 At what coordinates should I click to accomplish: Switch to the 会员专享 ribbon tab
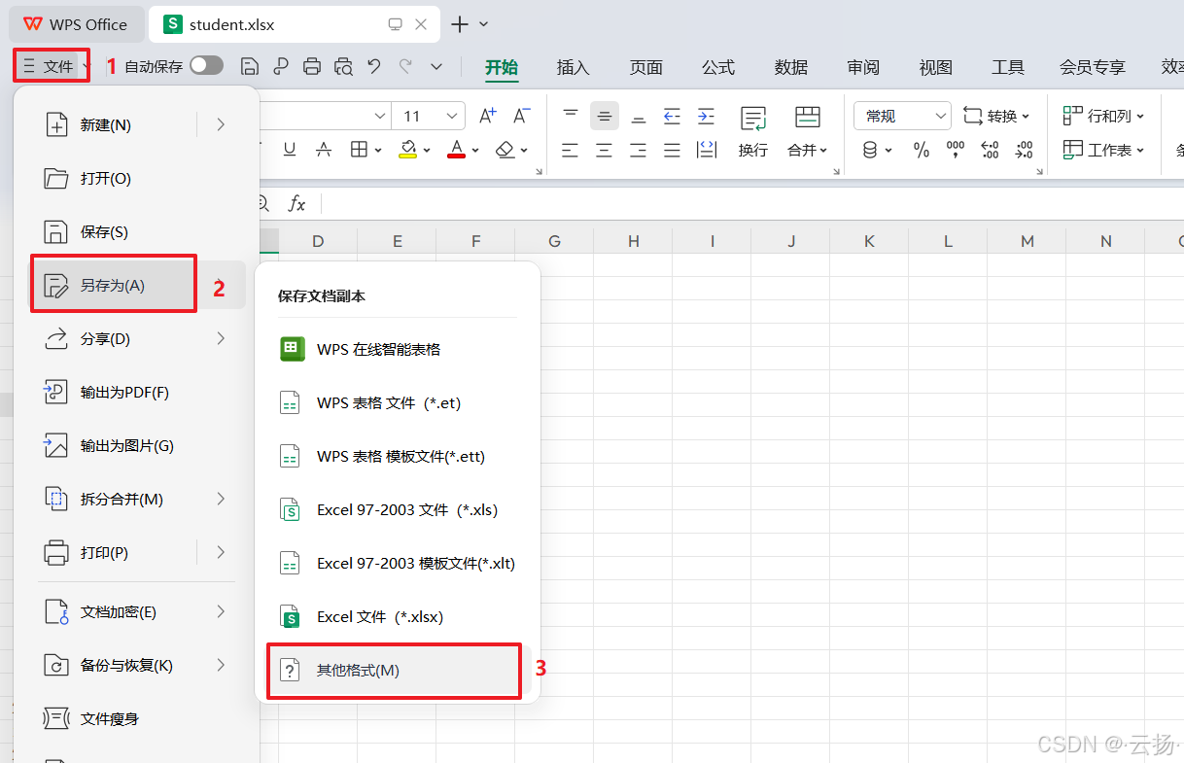pos(1093,67)
